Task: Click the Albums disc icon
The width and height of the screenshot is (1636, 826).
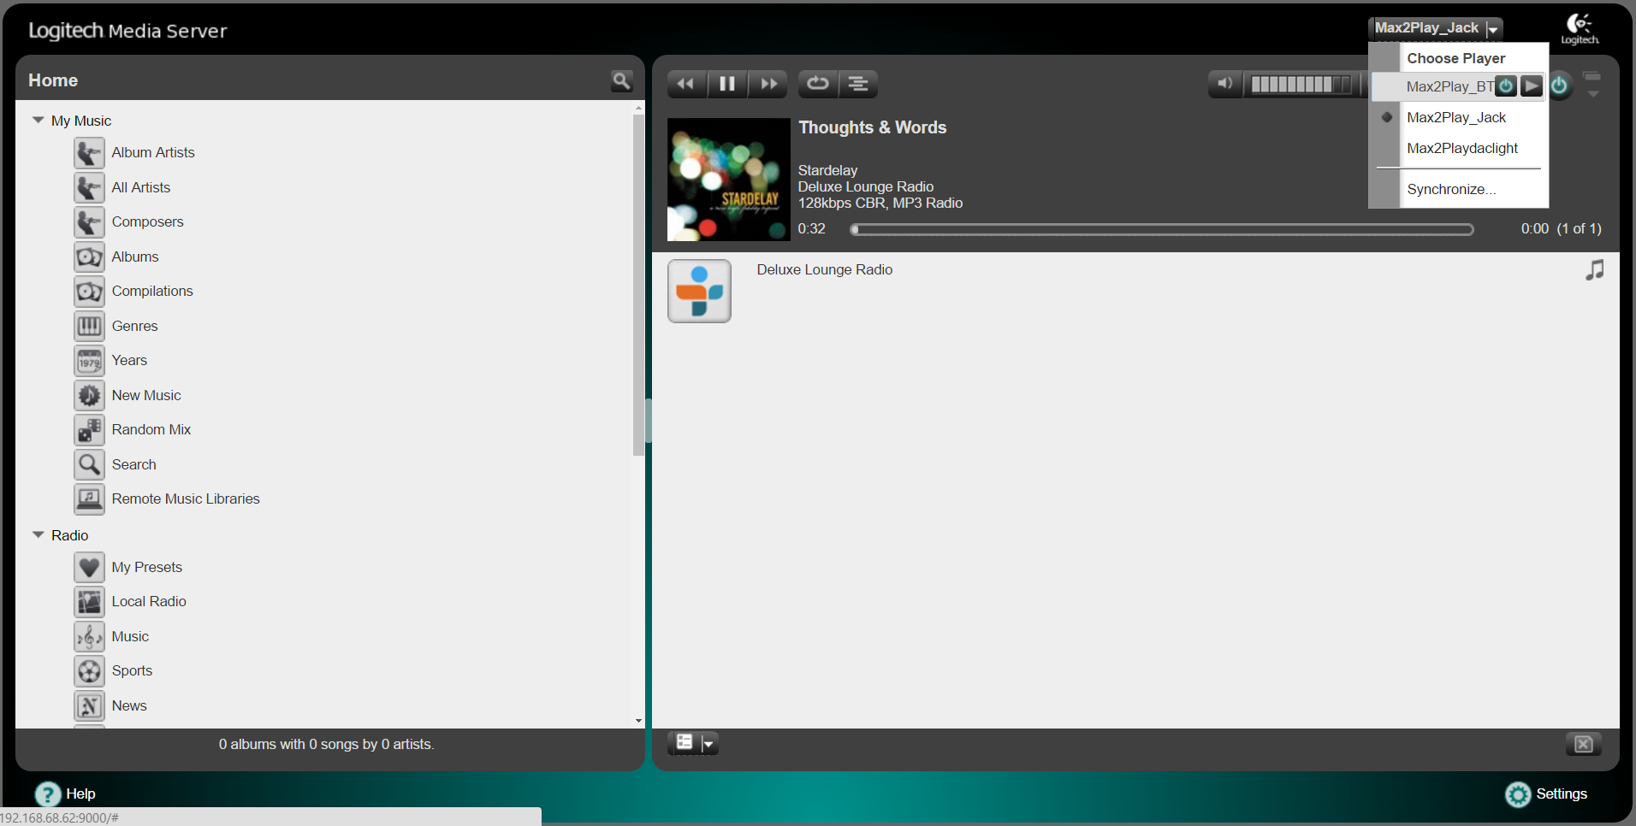Action: 89,257
